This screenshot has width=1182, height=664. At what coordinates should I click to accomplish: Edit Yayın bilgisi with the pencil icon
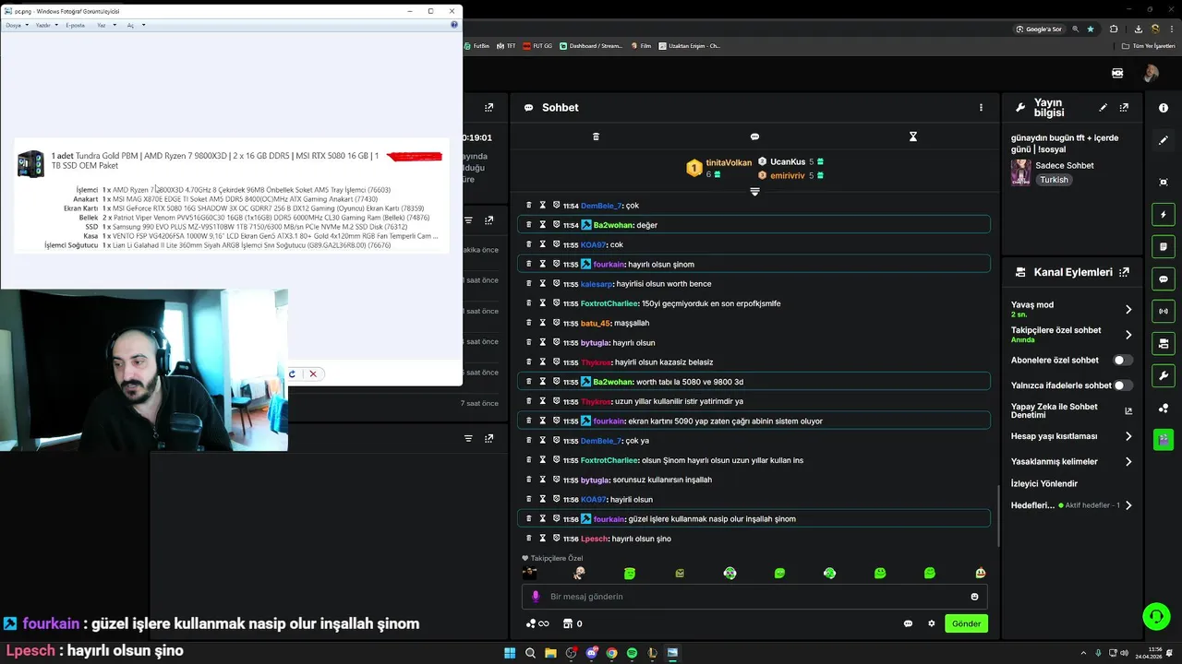point(1103,108)
